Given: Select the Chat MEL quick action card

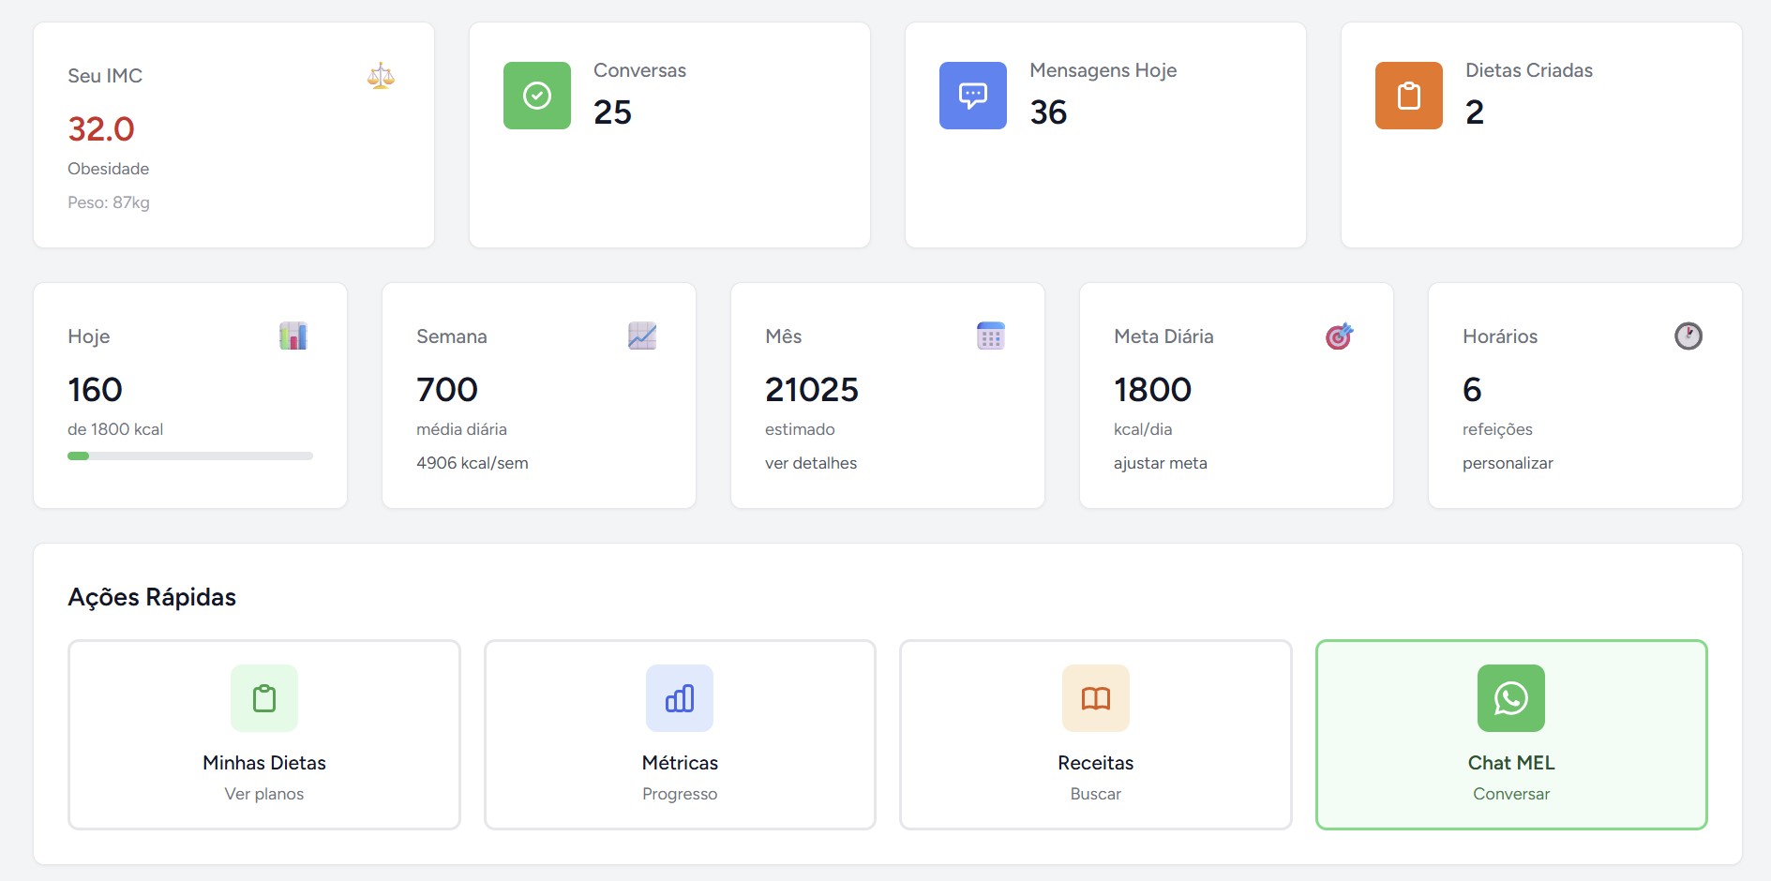Looking at the screenshot, I should tap(1510, 734).
